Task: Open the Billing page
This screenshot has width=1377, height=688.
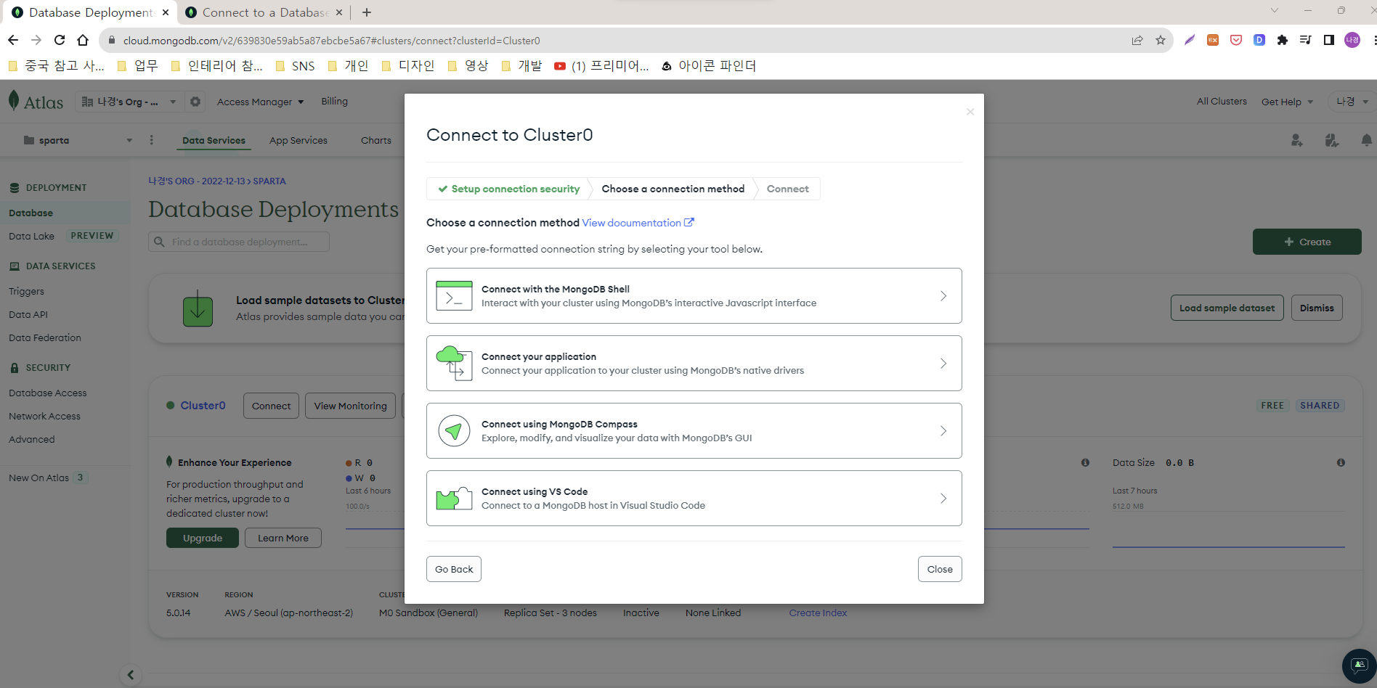Action: pyautogui.click(x=335, y=101)
